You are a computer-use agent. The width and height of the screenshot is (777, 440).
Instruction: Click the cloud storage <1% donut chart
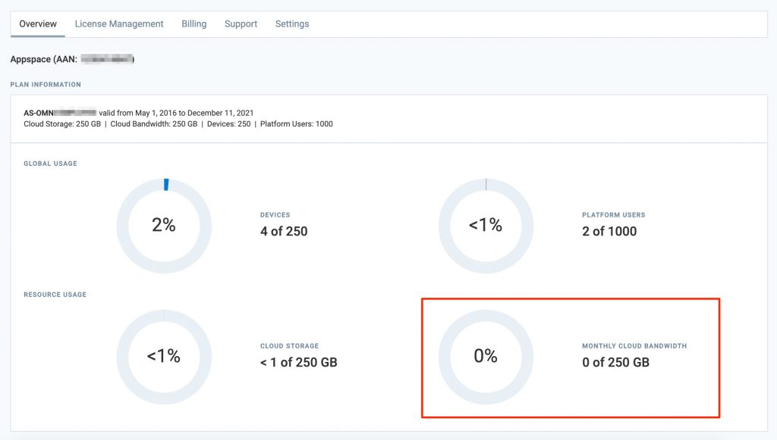coord(164,357)
